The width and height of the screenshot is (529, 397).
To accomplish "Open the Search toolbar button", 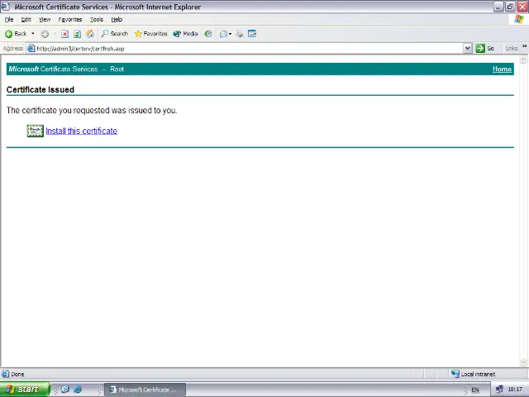I will 114,34.
